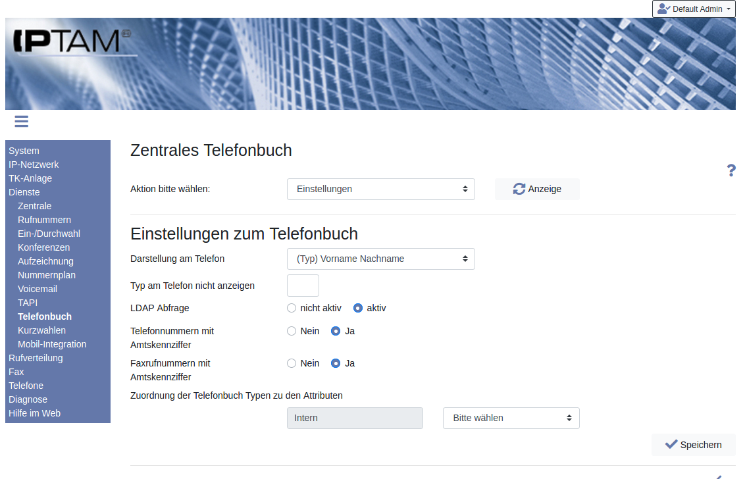This screenshot has height=479, width=745.
Task: Open Hilfe im Web link
Action: pos(34,413)
